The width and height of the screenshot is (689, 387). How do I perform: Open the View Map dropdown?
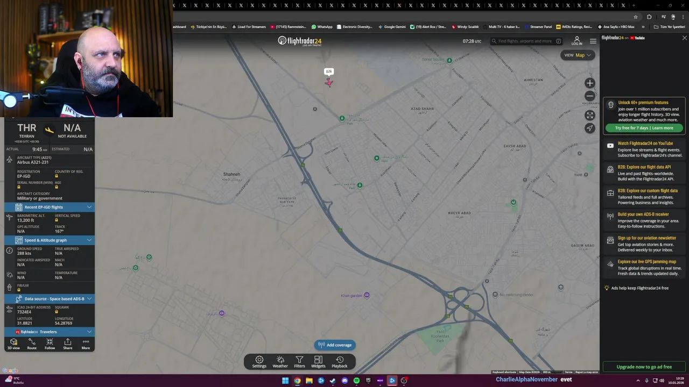pos(578,55)
